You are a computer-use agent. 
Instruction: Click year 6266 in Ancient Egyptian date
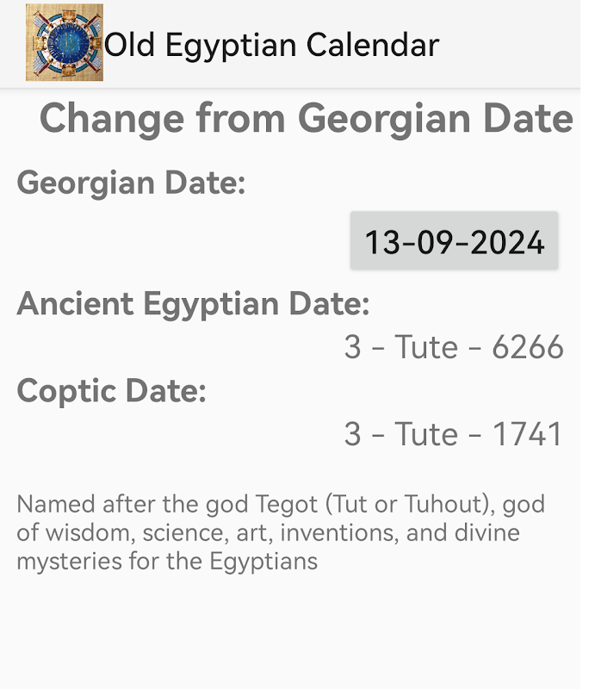pyautogui.click(x=527, y=347)
